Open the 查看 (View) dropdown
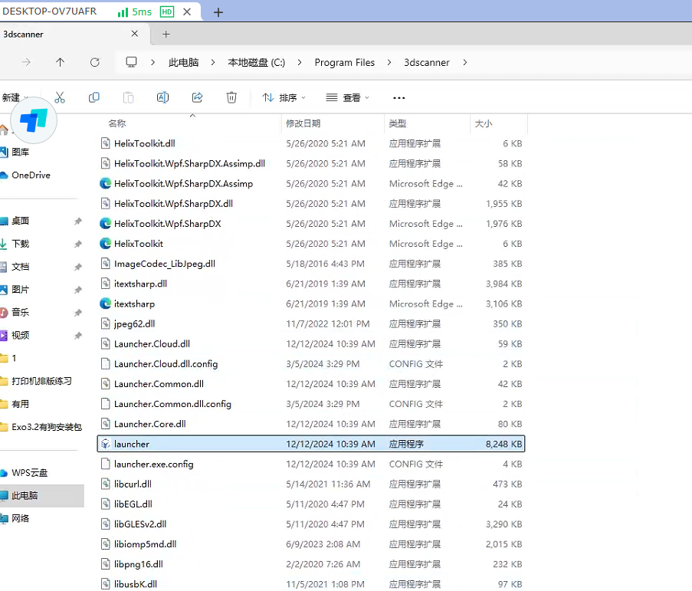The image size is (692, 591). (347, 98)
